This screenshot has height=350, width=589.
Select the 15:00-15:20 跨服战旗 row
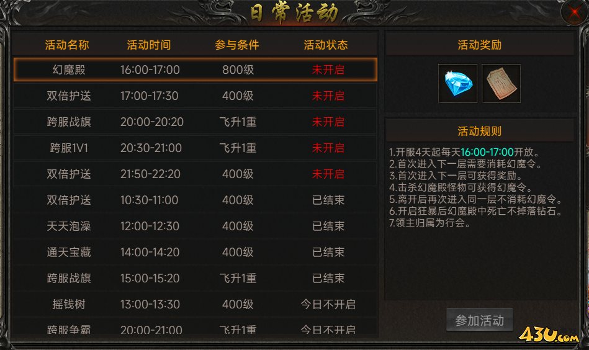pyautogui.click(x=196, y=278)
